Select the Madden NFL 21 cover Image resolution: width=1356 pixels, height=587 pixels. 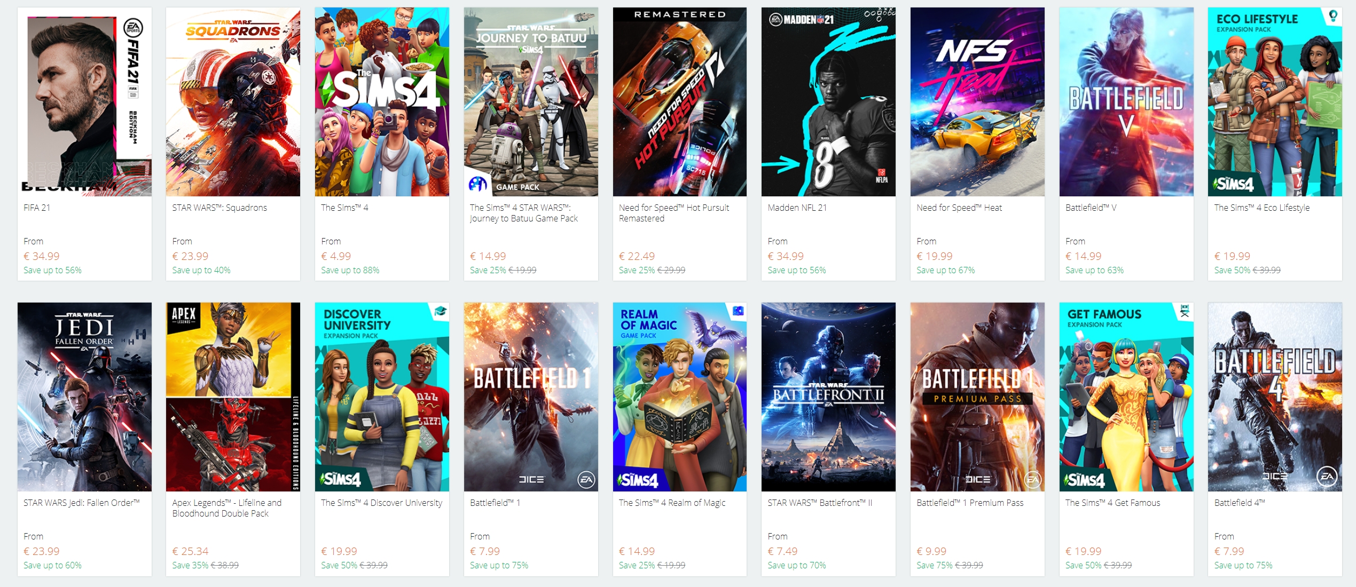[828, 101]
